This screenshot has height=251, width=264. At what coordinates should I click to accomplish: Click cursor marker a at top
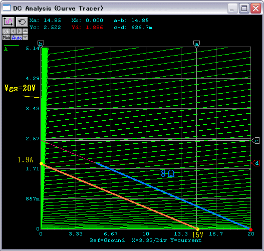(x=196, y=44)
